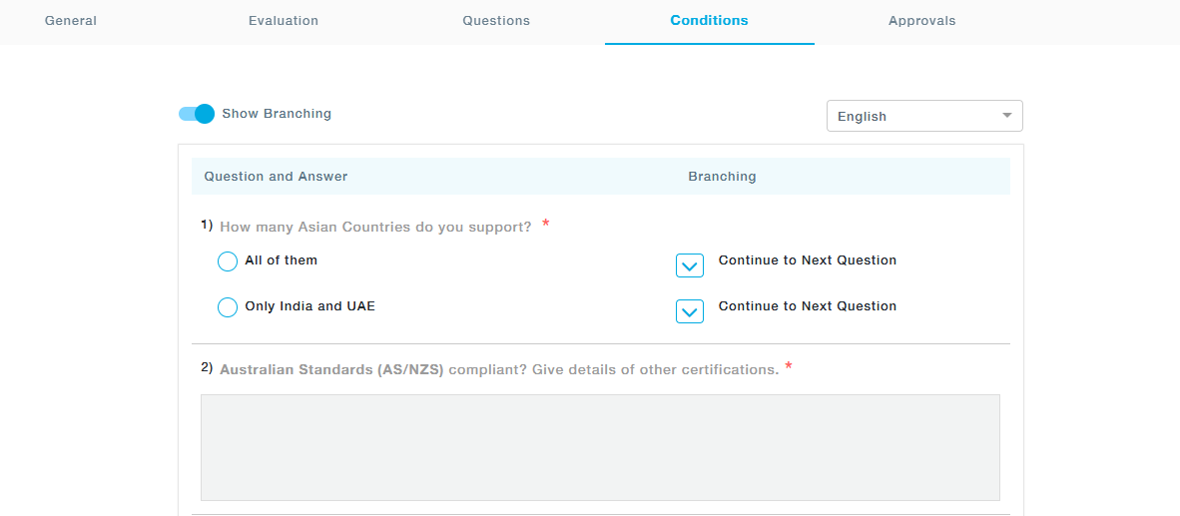Click the "Branching" column header
The image size is (1180, 516).
[x=722, y=177]
